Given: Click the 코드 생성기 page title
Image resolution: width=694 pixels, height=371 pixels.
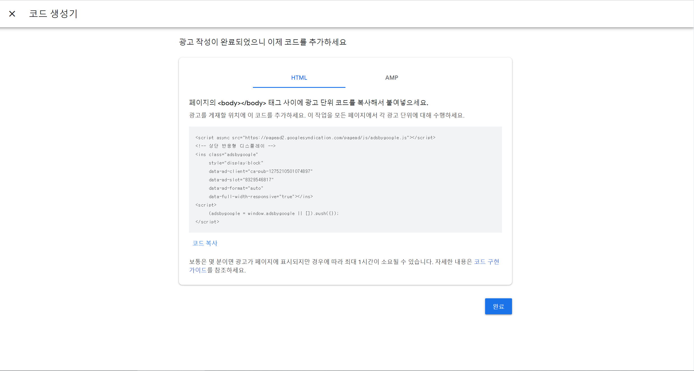Looking at the screenshot, I should 53,13.
